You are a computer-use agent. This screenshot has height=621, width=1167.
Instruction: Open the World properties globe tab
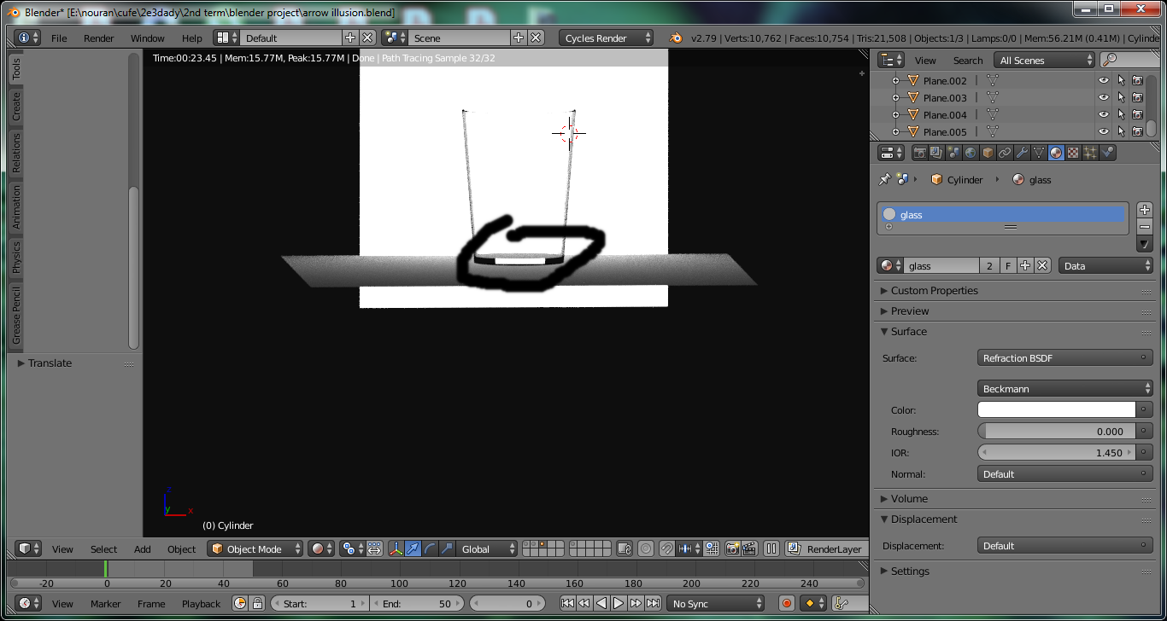[971, 153]
